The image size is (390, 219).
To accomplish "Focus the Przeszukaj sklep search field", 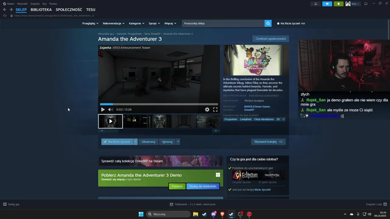I will 223,23.
